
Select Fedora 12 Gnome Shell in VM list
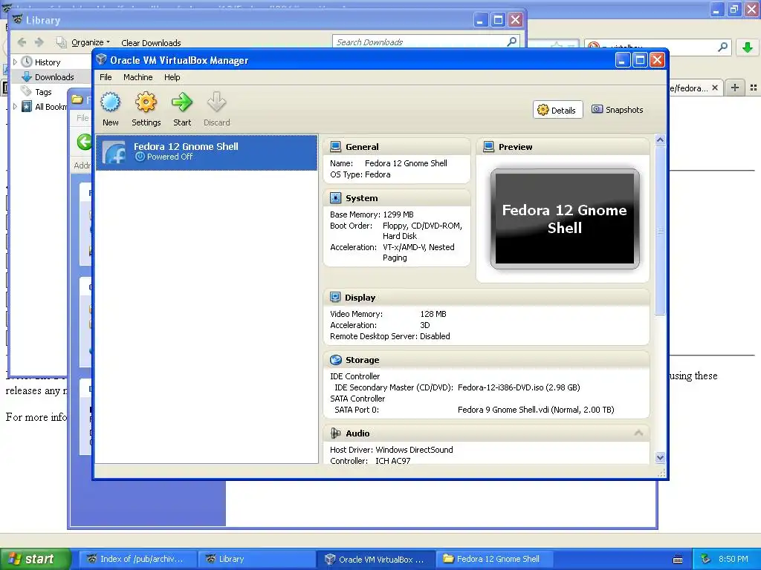coord(207,152)
